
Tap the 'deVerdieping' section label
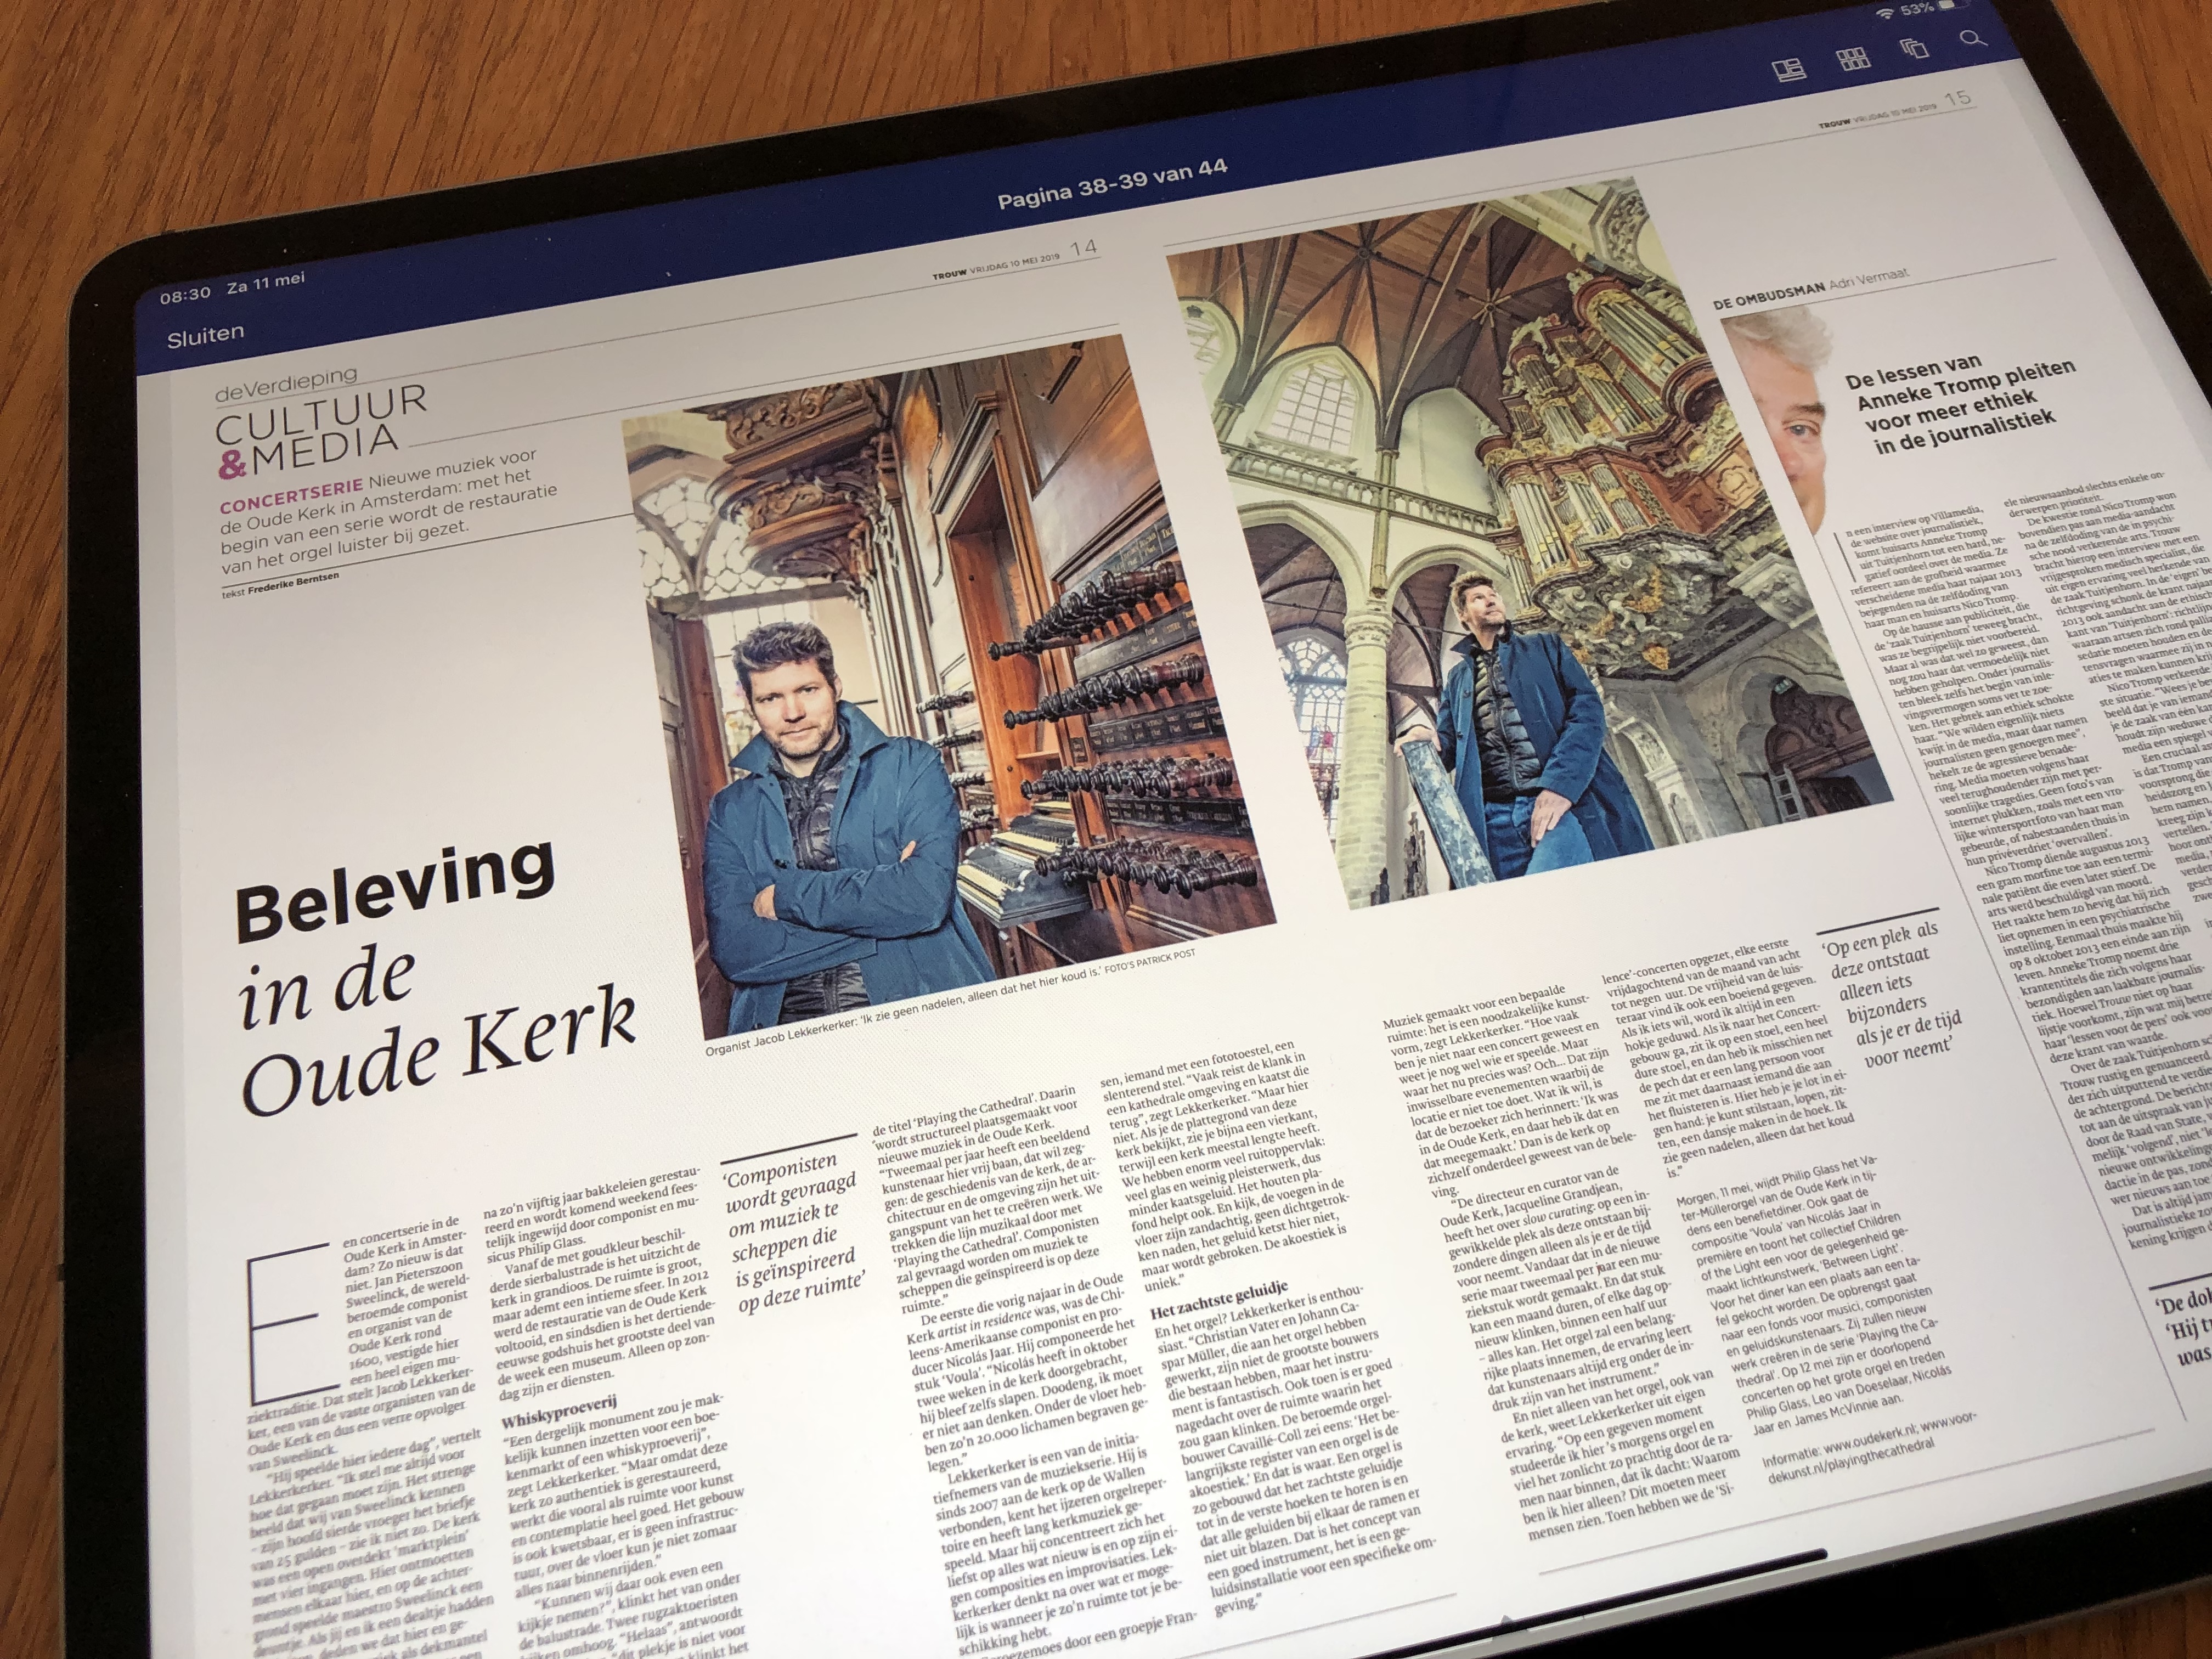[286, 383]
